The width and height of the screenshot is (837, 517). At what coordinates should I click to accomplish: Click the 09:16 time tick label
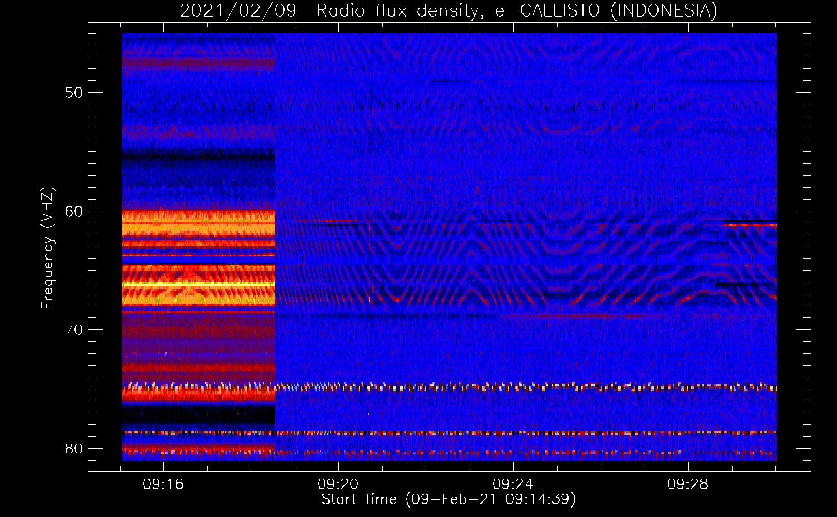[x=163, y=484]
